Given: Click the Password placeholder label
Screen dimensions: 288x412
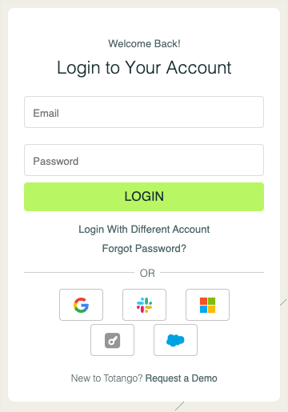Looking at the screenshot, I should (x=56, y=161).
